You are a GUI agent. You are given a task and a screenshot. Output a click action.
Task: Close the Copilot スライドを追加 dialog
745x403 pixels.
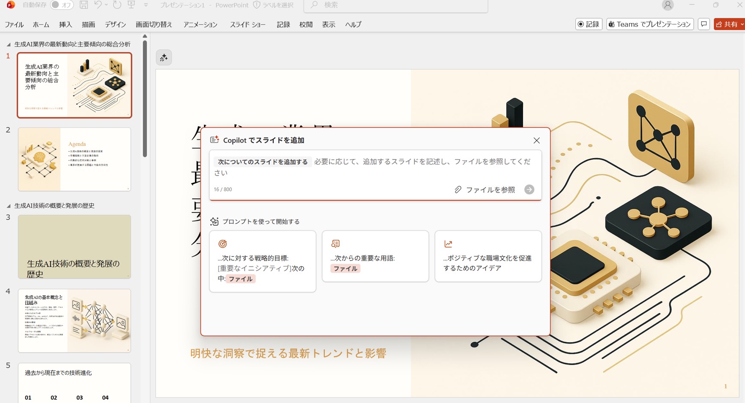(x=536, y=140)
